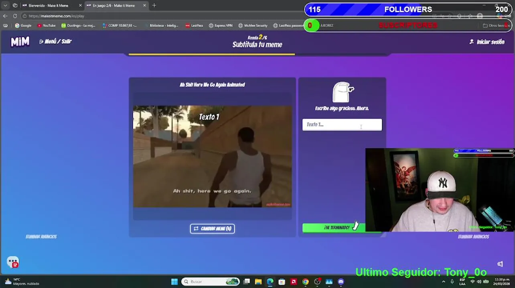Toggle the sound speaker icon
This screenshot has height=288, width=515.
click(500, 264)
